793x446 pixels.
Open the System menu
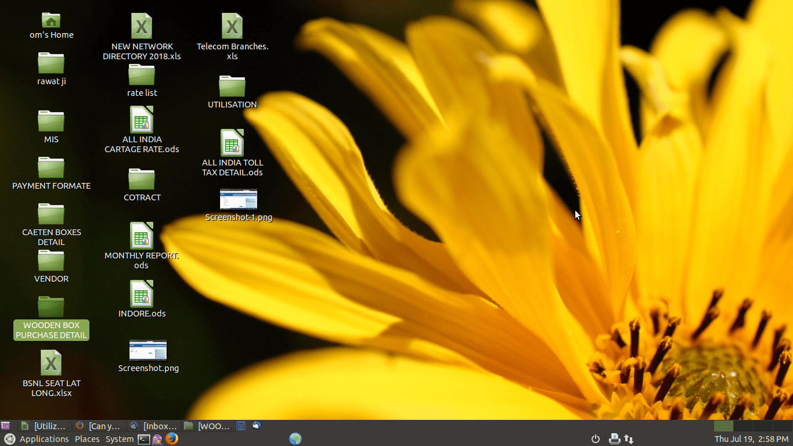[x=120, y=439]
